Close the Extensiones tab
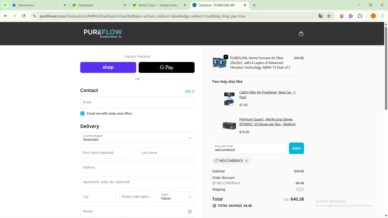388x218 pixels. [65, 5]
